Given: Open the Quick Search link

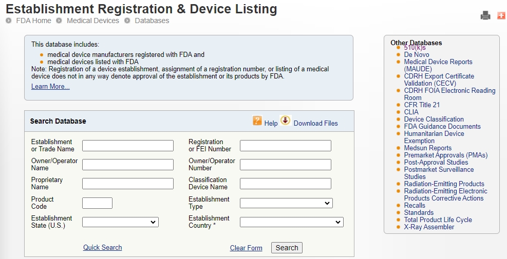Looking at the screenshot, I should point(103,247).
